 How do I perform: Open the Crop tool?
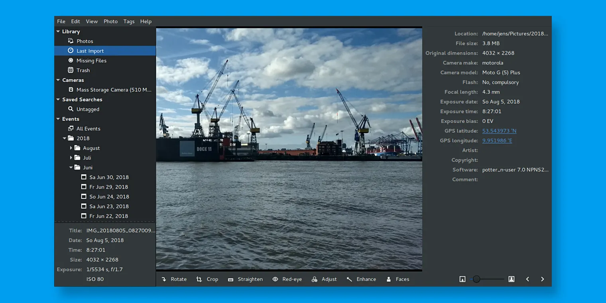pos(208,279)
